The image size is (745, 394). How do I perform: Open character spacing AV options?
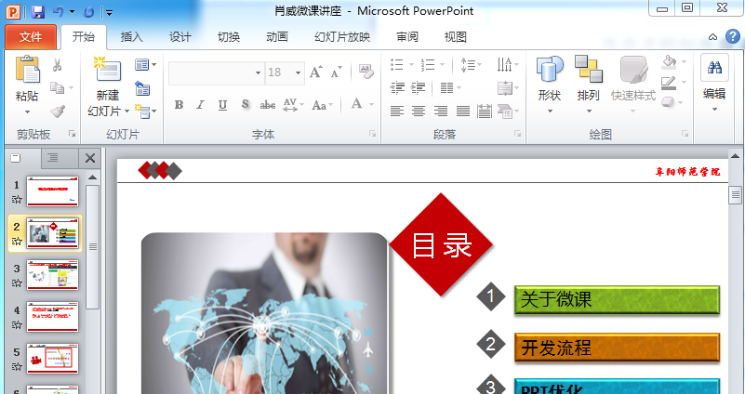(293, 105)
